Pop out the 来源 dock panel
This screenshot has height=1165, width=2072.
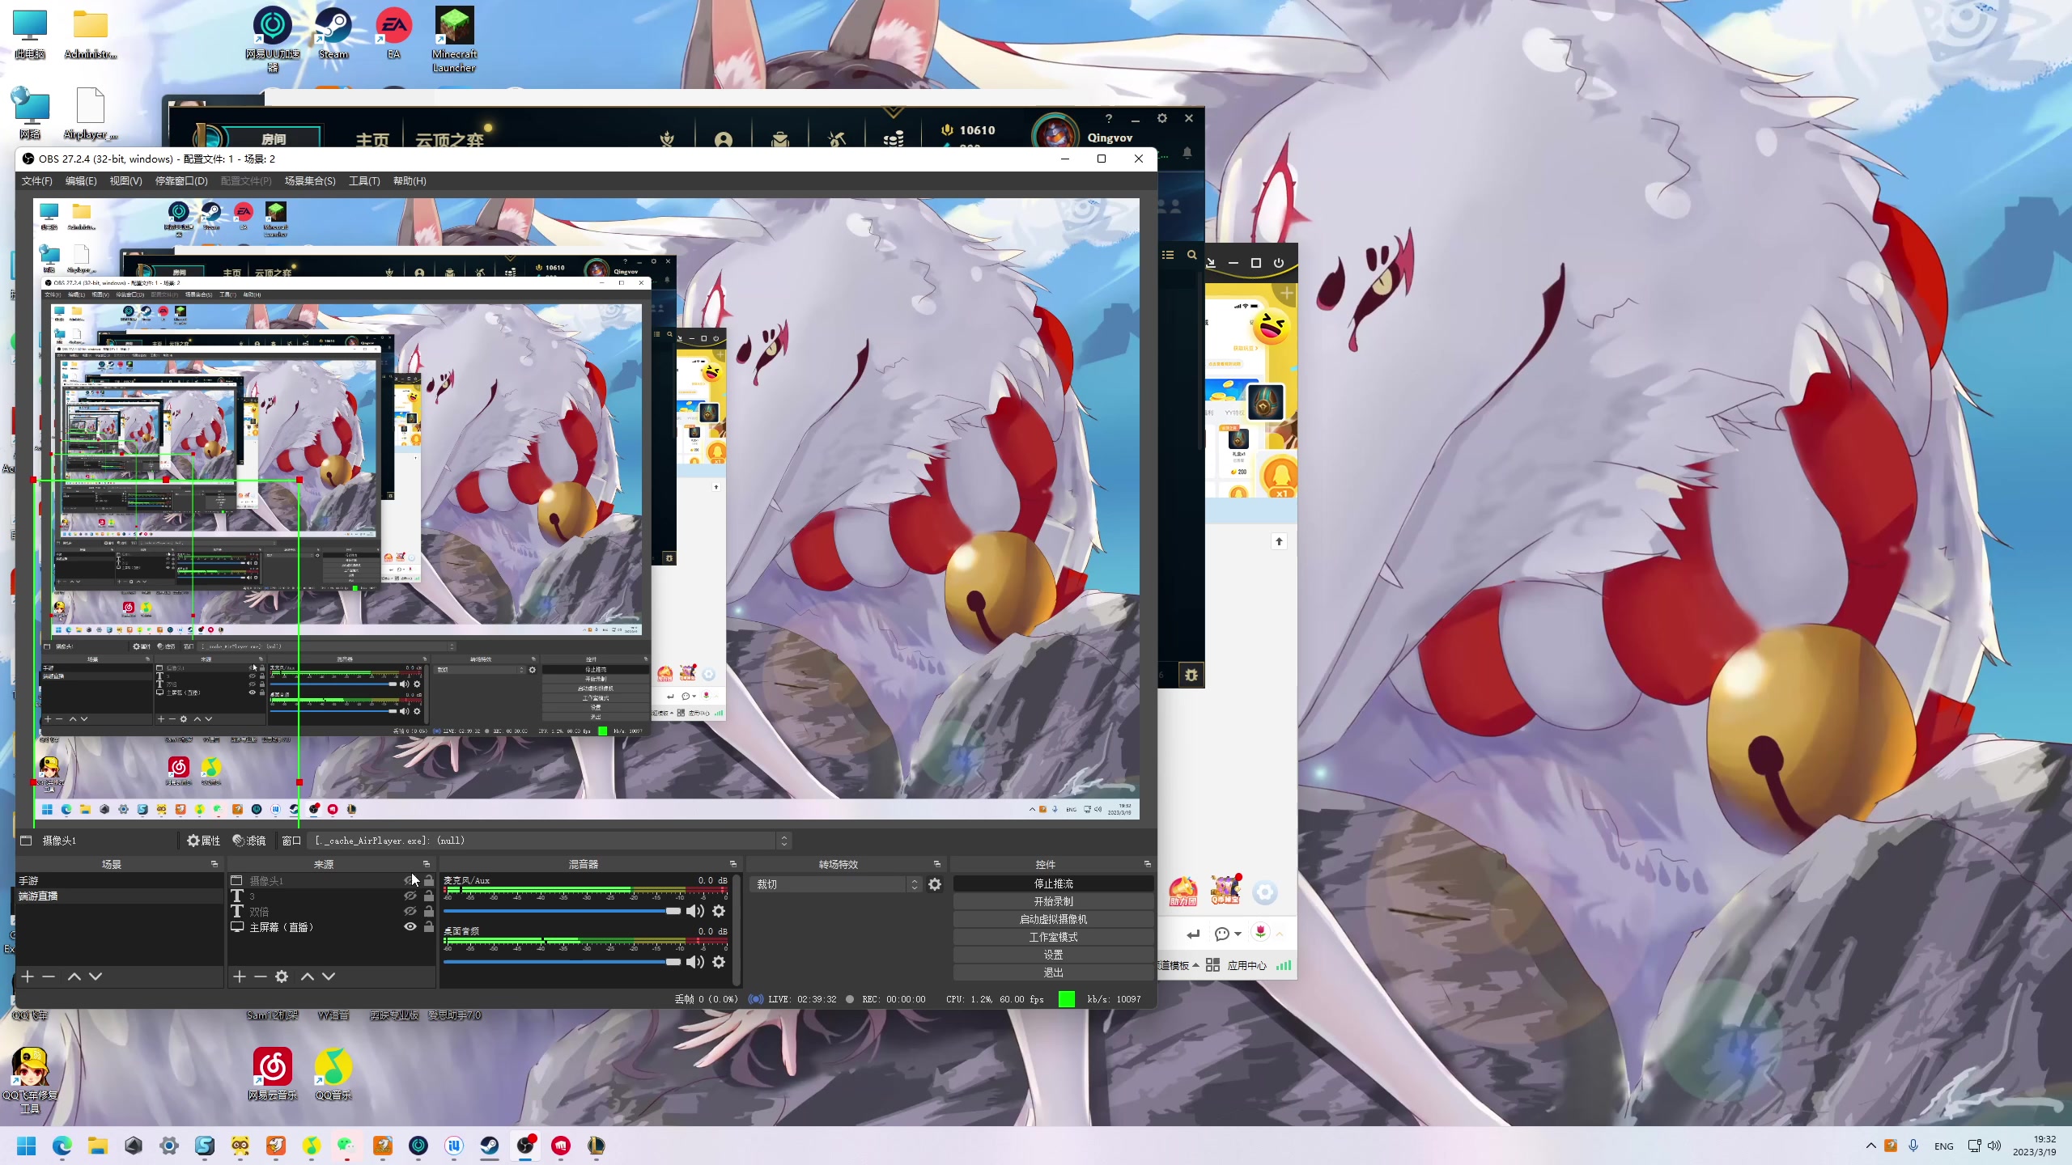pyautogui.click(x=427, y=864)
